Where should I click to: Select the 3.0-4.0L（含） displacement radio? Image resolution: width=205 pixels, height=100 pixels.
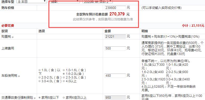39,81
